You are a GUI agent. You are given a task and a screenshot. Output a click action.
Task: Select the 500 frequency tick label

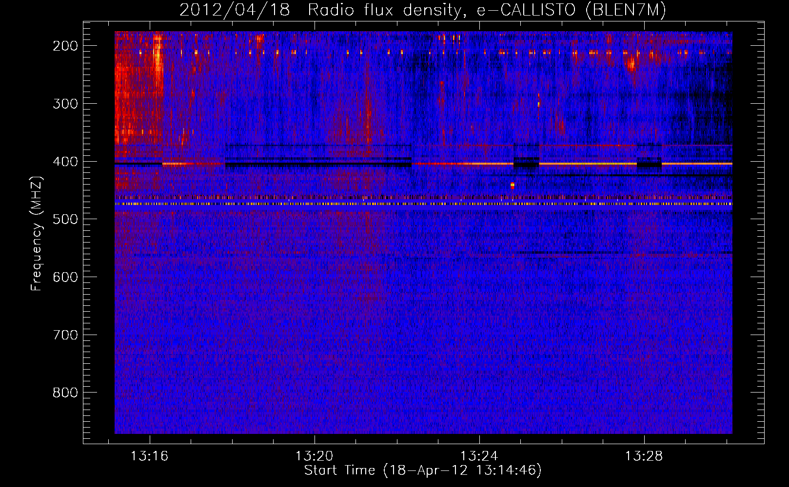pyautogui.click(x=65, y=219)
